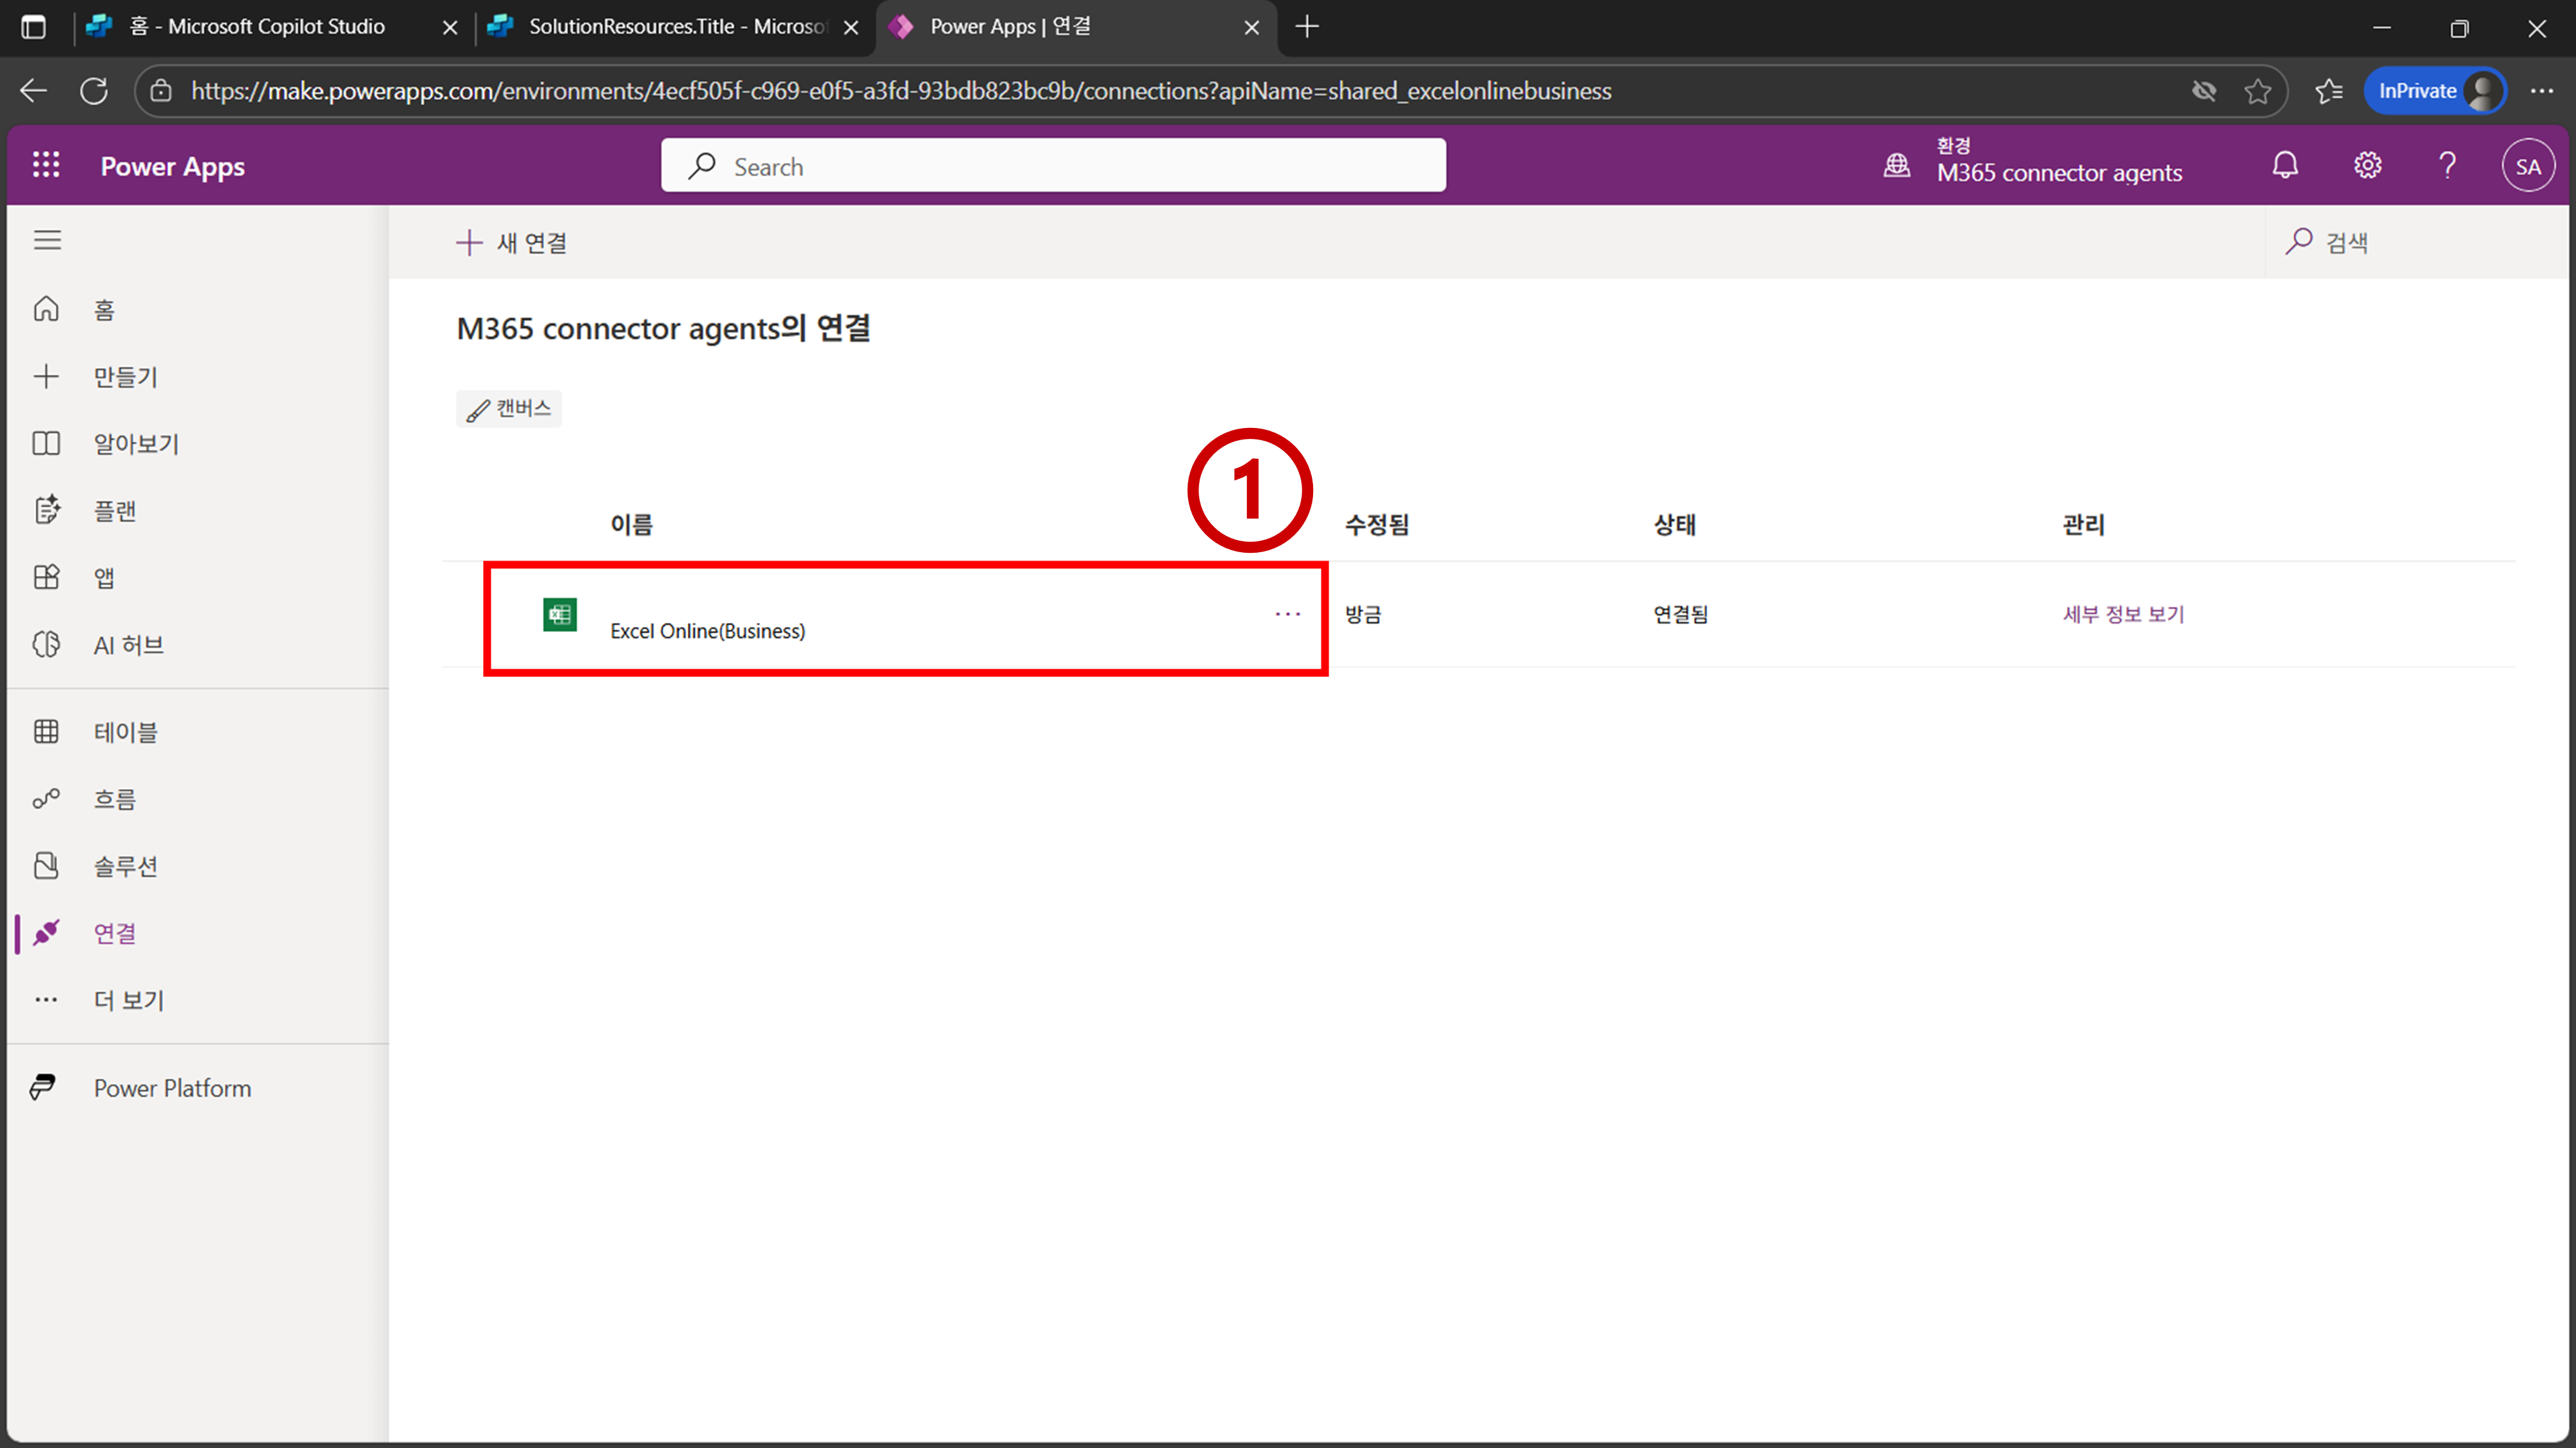Screen dimensions: 2576x1448
Task: Open the more options ellipsis for Excel Online
Action: coord(1287,613)
